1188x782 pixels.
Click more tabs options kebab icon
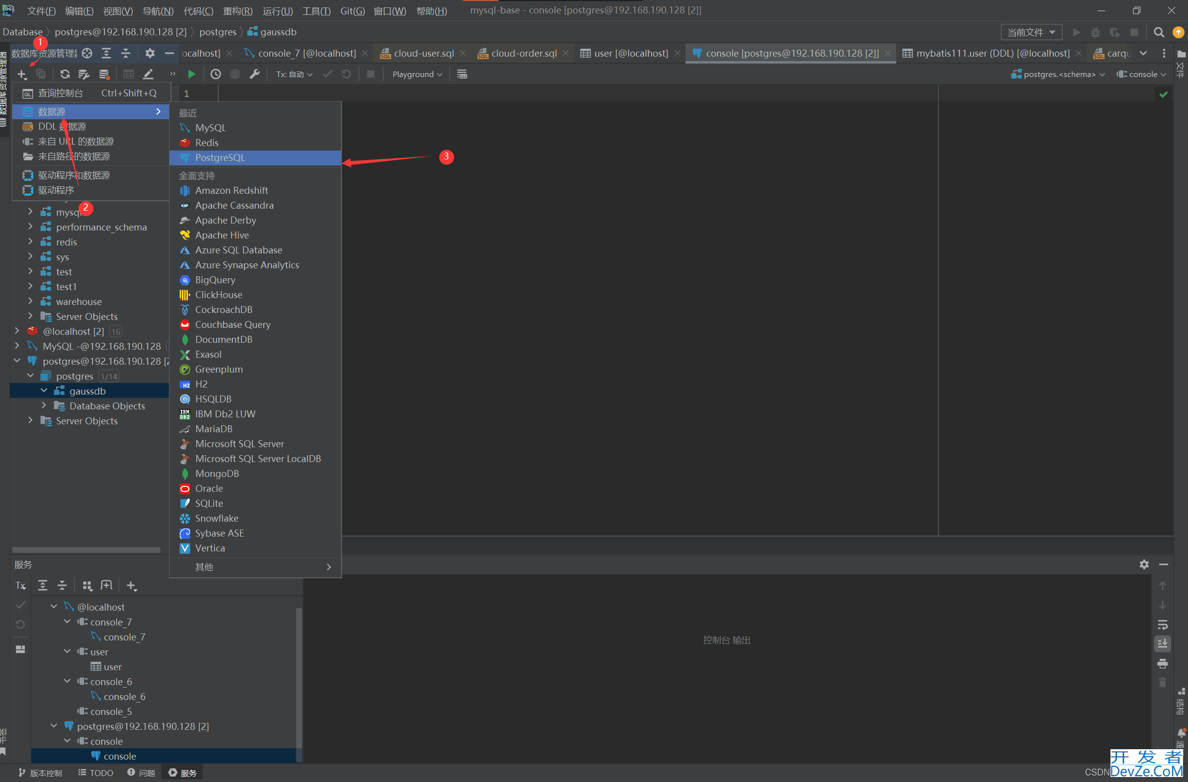pyautogui.click(x=1164, y=53)
